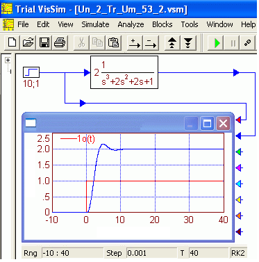Close the plot window

pyautogui.click(x=223, y=123)
